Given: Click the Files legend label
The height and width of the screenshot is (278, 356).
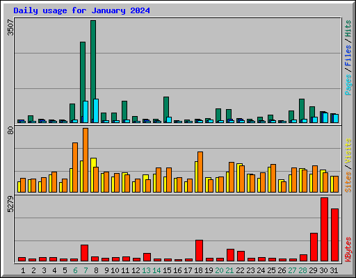Looking at the screenshot, I should (x=348, y=56).
